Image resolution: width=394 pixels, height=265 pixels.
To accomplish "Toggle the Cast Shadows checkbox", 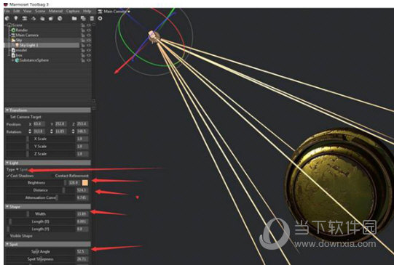I will tap(8, 176).
